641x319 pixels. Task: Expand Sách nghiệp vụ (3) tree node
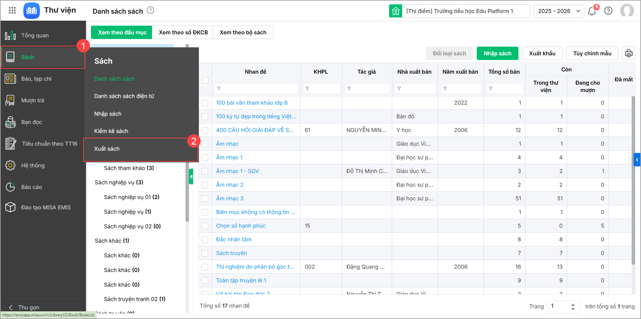(x=119, y=182)
